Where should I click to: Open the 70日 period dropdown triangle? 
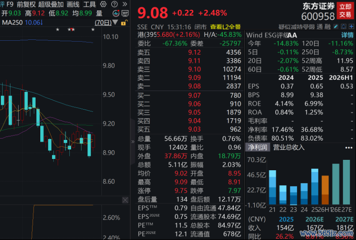pyautogui.click(x=115, y=22)
